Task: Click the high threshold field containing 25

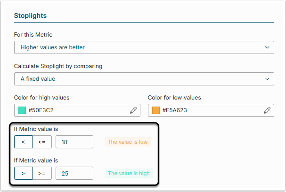Action: (x=74, y=173)
